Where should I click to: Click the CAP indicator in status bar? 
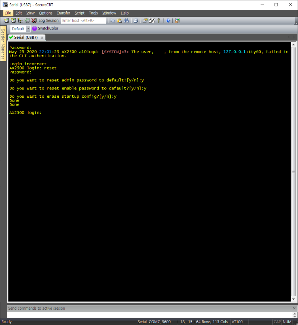coord(277,322)
